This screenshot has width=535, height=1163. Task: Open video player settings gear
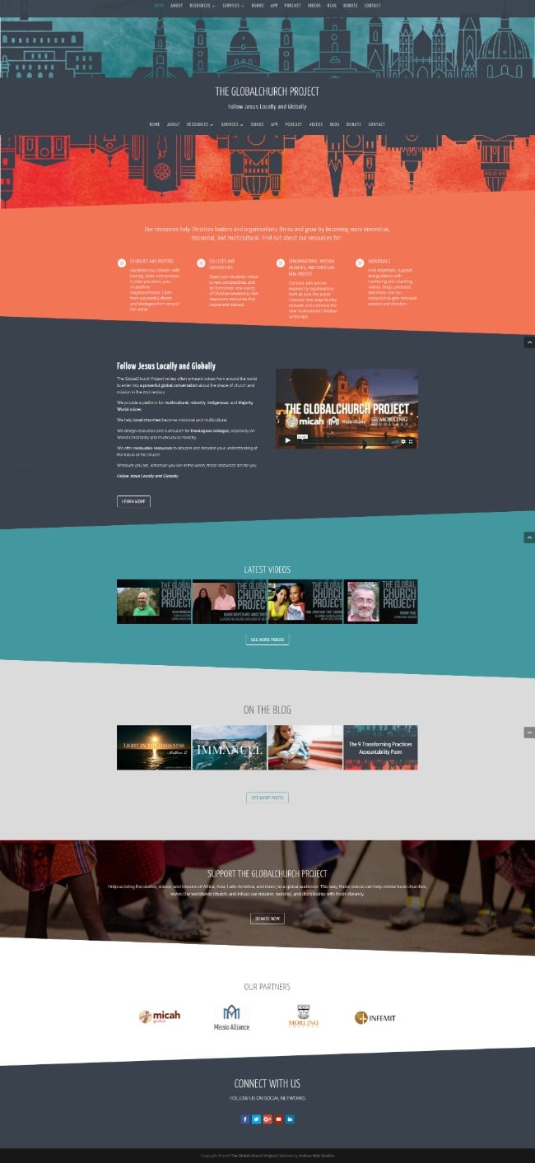coord(403,441)
